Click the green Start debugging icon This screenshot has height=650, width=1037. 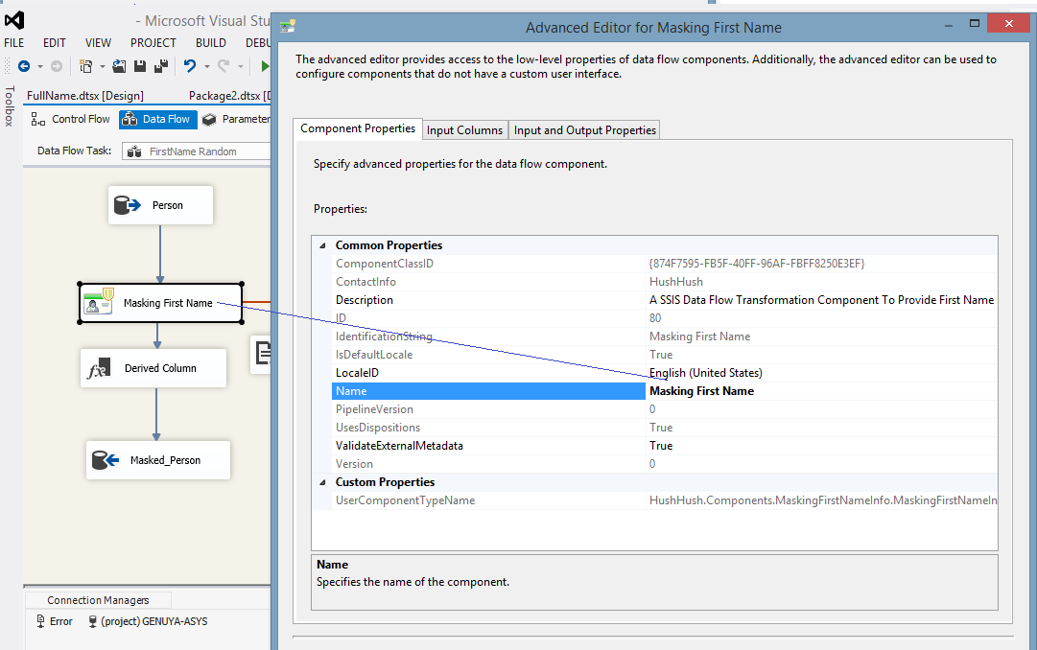(265, 66)
